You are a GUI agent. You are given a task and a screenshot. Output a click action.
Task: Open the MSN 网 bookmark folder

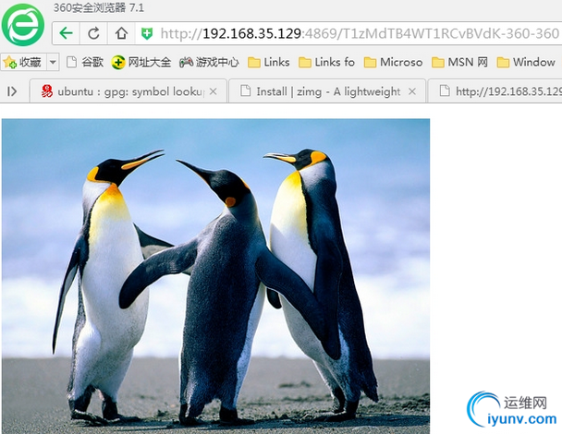[459, 62]
